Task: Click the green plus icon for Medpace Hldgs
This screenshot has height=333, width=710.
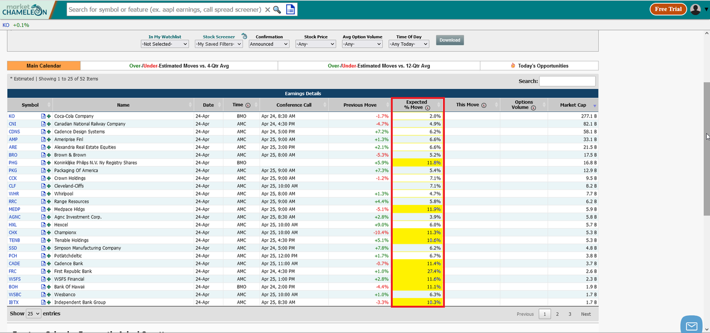Action: pos(49,209)
